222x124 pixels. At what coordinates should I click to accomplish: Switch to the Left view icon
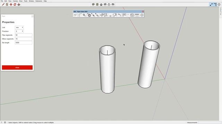tap(113, 4)
